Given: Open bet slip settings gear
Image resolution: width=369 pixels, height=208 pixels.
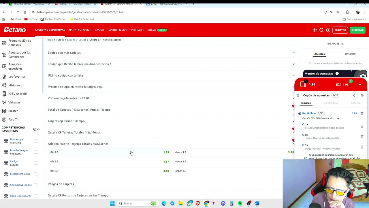Looking at the screenshot, I should point(362,95).
